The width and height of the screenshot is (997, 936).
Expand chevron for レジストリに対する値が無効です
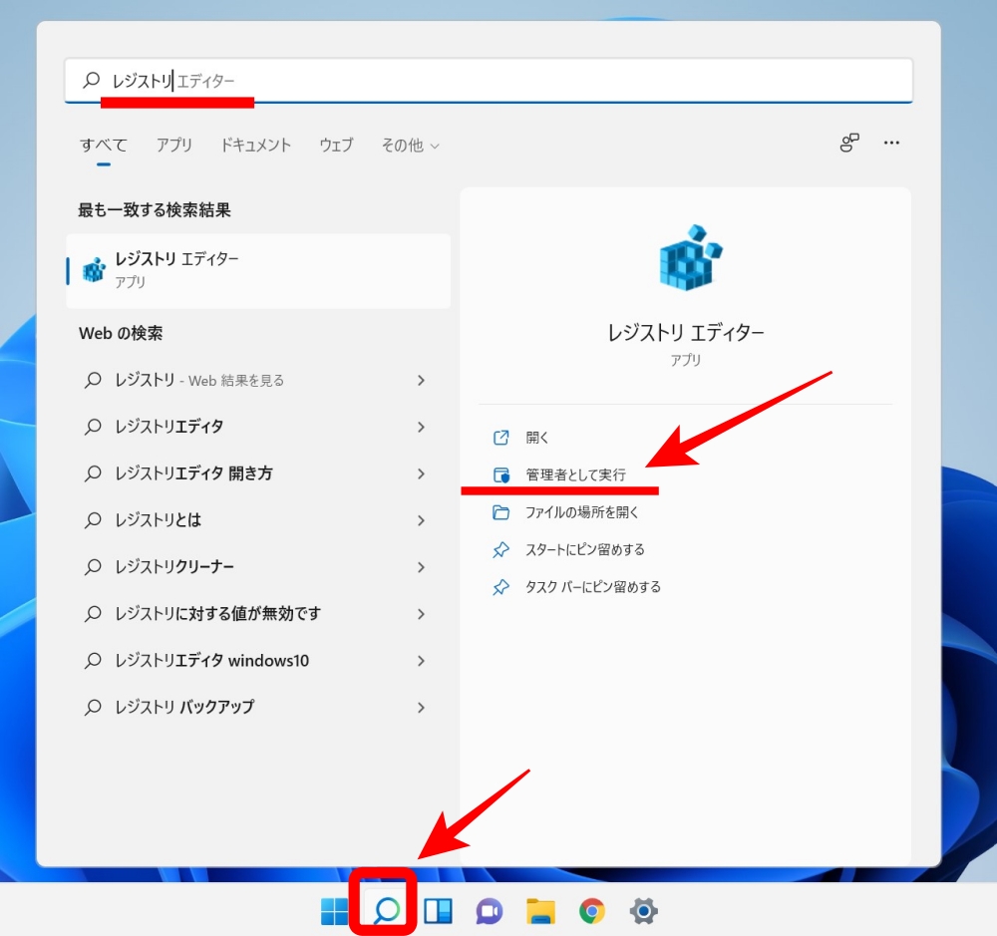(x=421, y=614)
